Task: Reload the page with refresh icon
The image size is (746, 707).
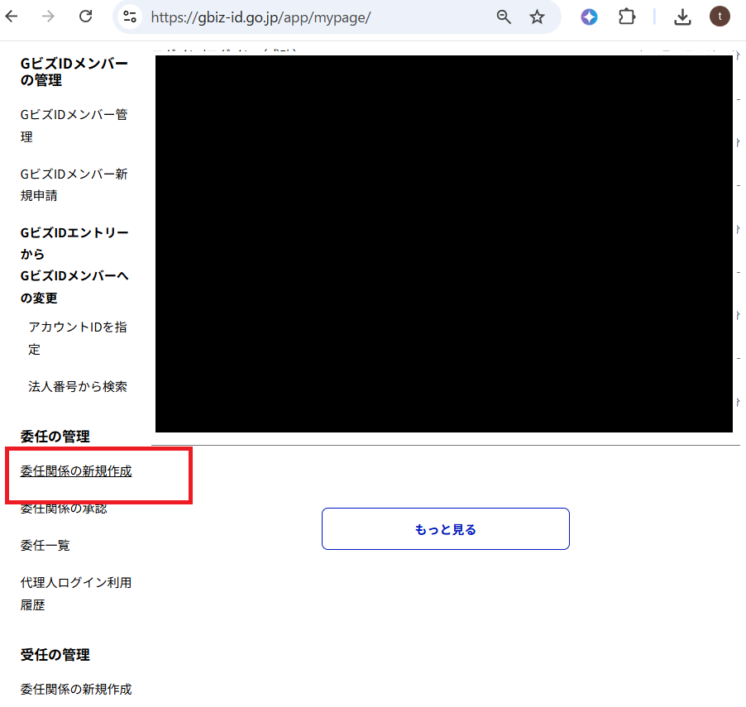Action: click(86, 17)
